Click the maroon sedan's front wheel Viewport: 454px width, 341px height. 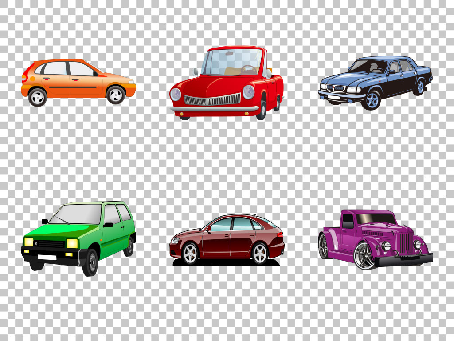point(190,254)
